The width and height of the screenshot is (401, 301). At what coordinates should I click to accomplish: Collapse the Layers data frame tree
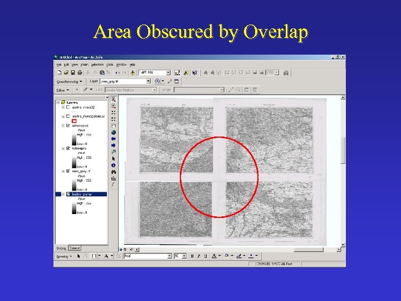tap(58, 103)
